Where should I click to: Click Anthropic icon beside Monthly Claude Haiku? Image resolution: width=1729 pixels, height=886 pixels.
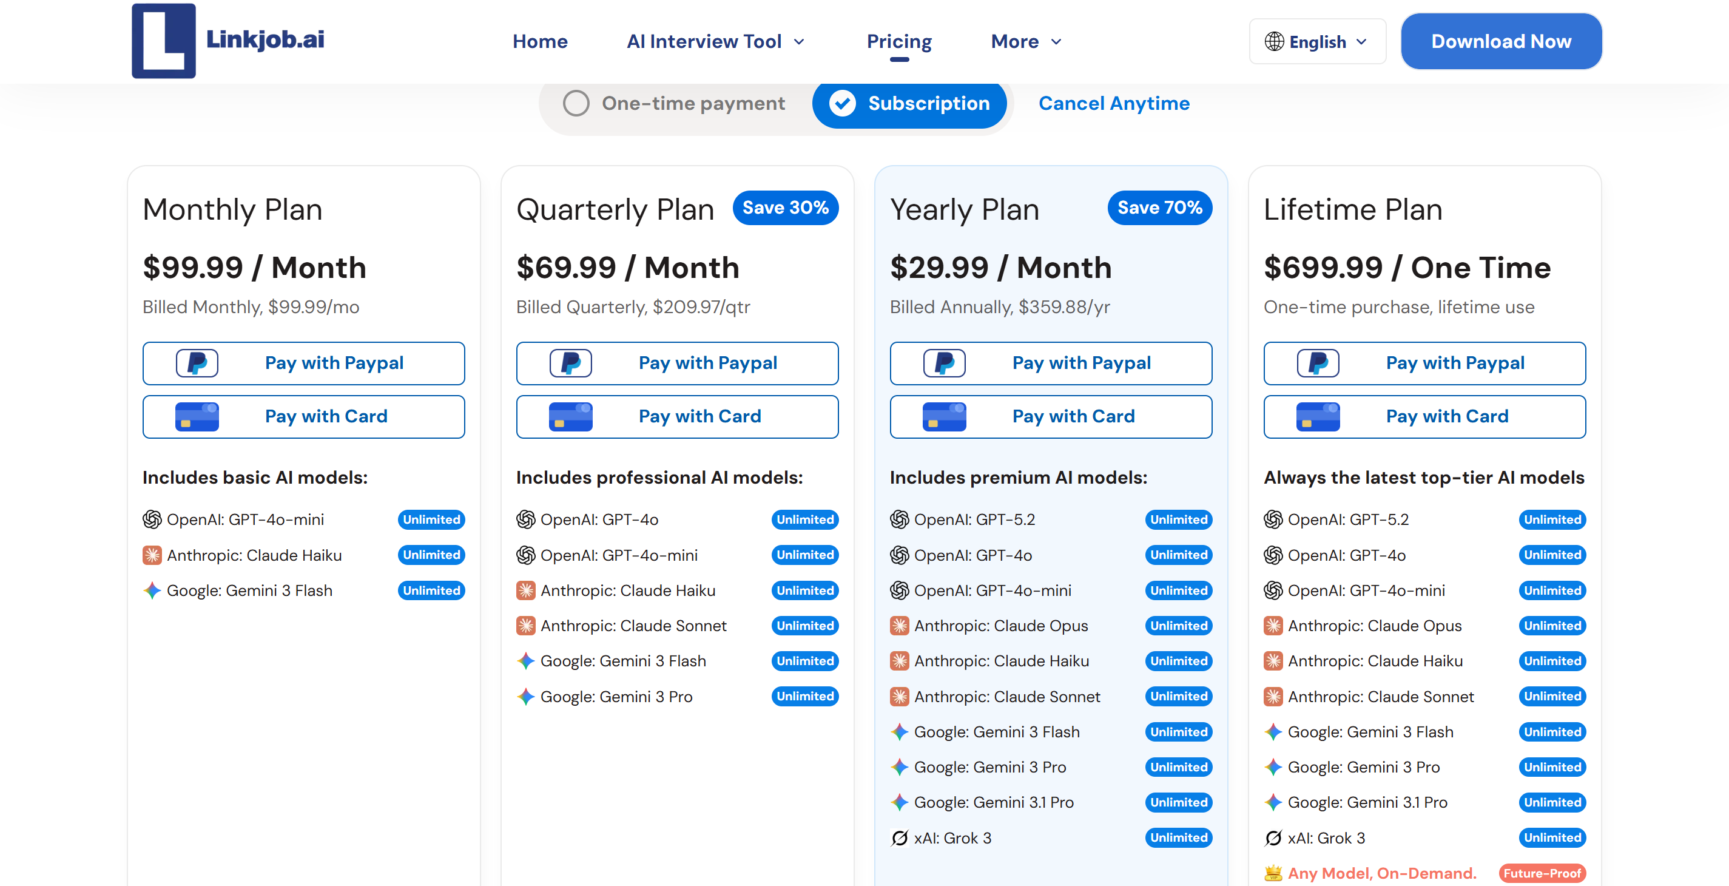(x=152, y=555)
